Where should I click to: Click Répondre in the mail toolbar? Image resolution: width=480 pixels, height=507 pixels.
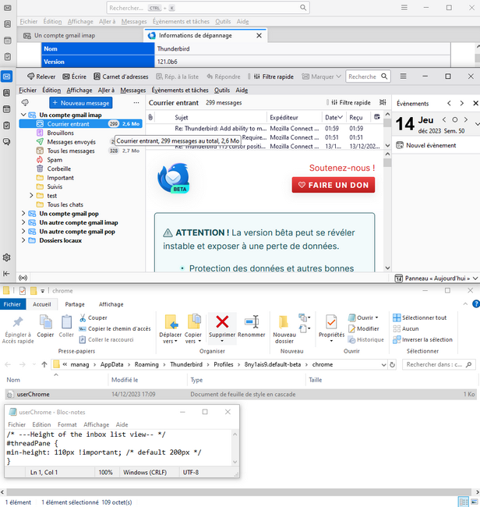tap(224, 76)
